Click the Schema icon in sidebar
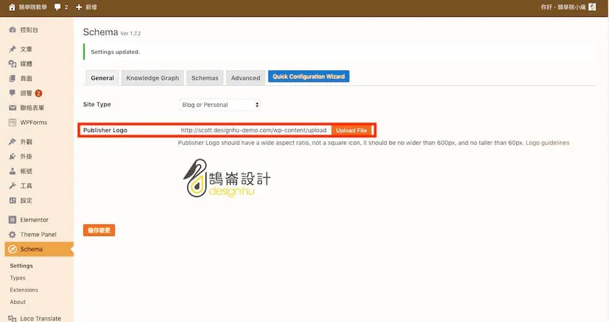 (x=12, y=250)
